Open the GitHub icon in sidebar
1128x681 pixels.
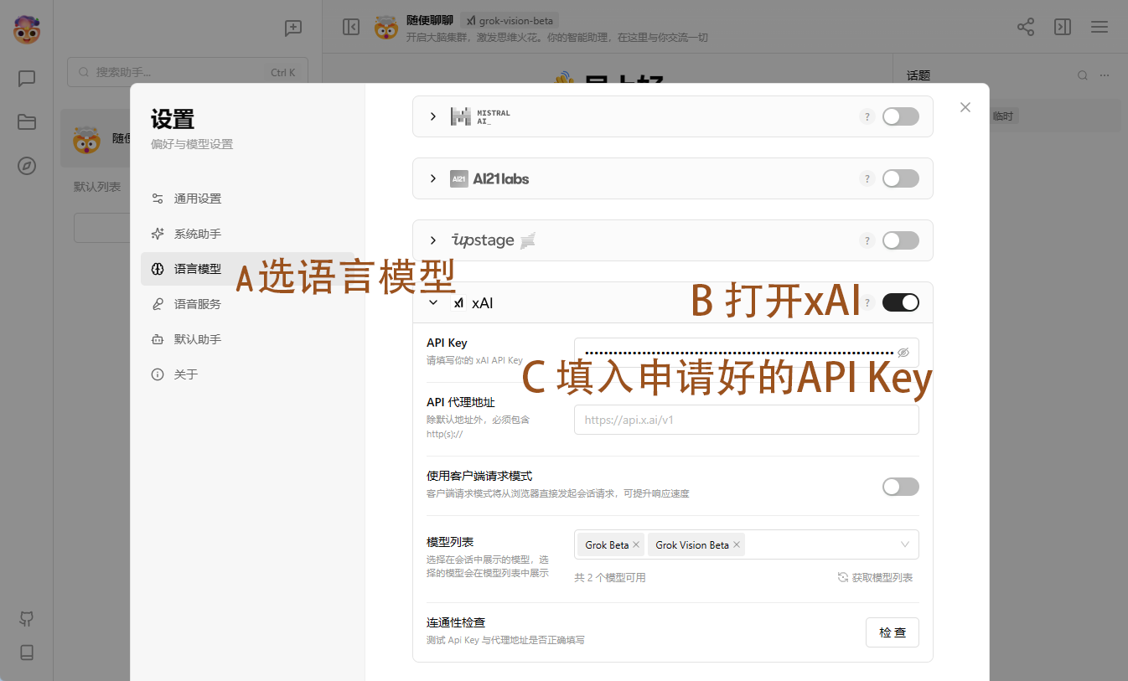pyautogui.click(x=27, y=619)
